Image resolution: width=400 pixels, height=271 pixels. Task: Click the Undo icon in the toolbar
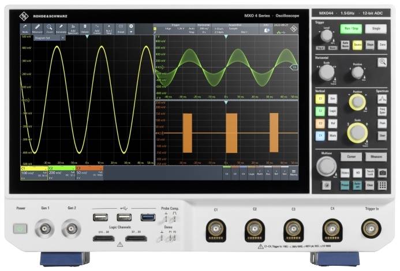click(25, 28)
